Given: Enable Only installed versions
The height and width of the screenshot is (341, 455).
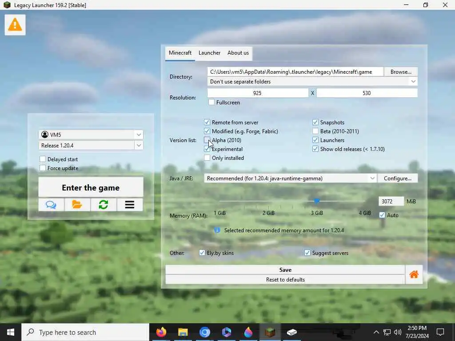Looking at the screenshot, I should pyautogui.click(x=207, y=158).
